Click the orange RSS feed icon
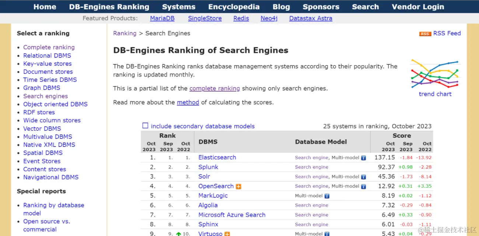 click(x=425, y=34)
